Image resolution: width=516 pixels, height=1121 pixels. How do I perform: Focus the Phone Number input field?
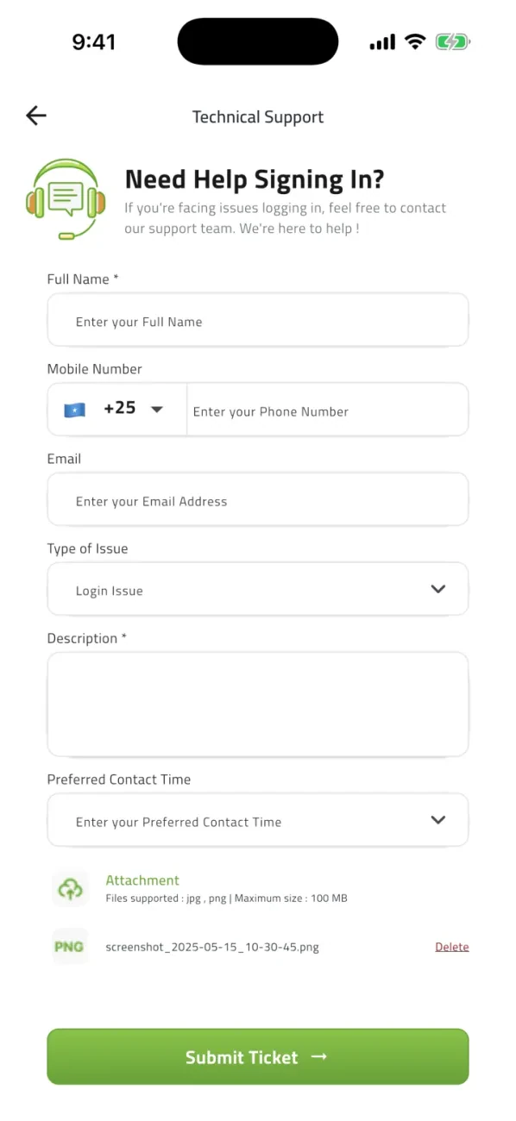click(x=328, y=410)
